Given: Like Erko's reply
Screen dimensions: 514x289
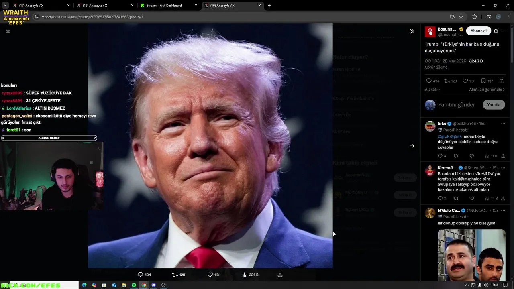Looking at the screenshot, I should (472, 156).
